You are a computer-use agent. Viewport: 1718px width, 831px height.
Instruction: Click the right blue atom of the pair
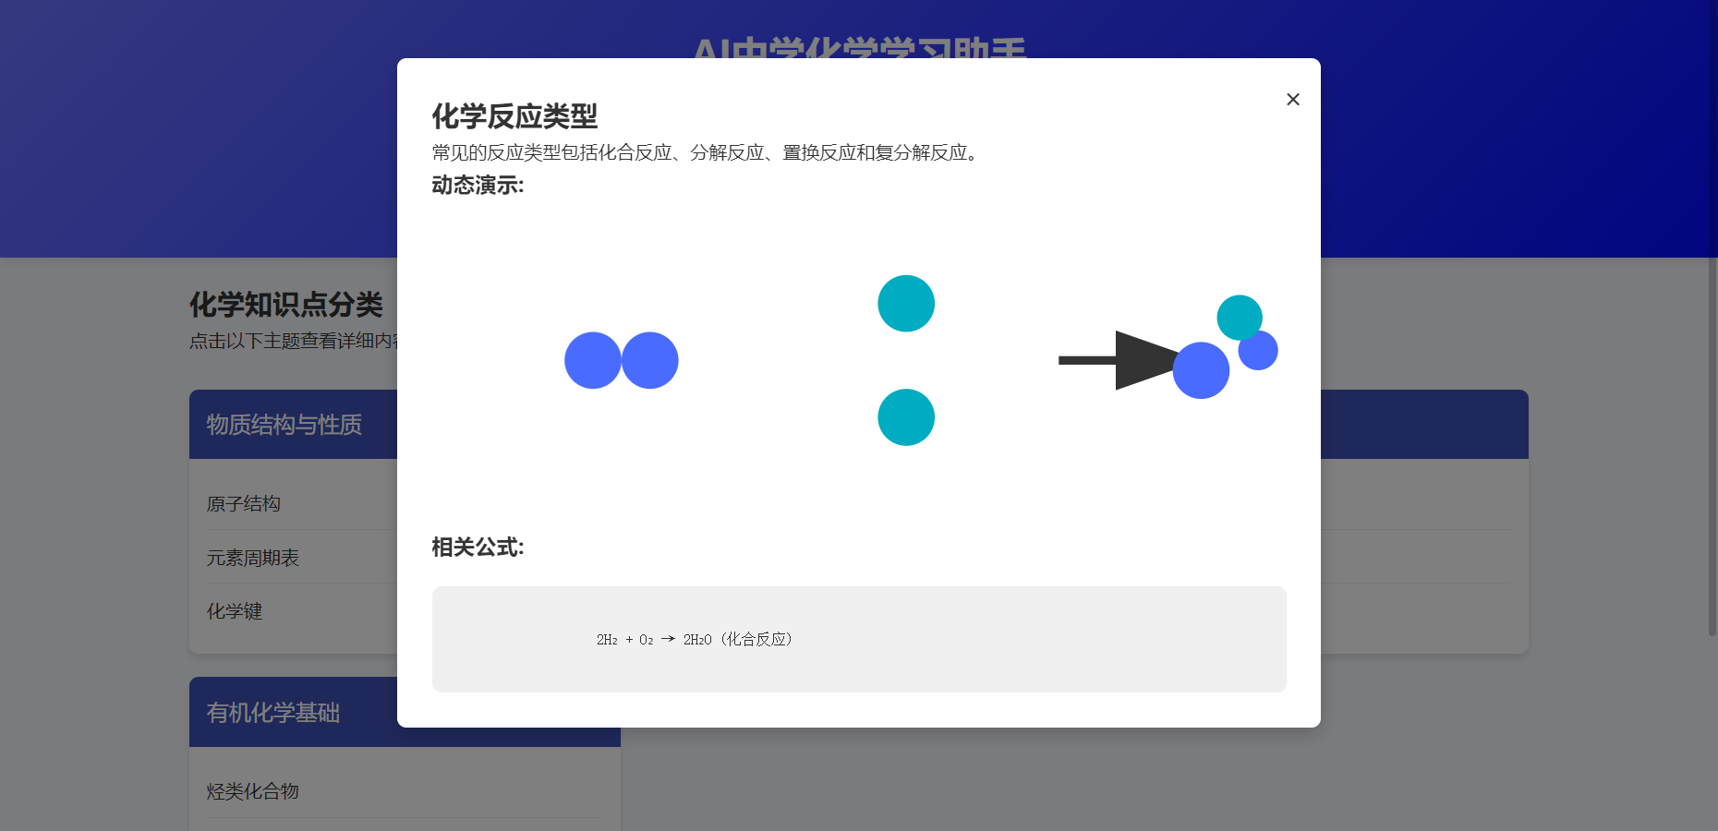coord(651,360)
